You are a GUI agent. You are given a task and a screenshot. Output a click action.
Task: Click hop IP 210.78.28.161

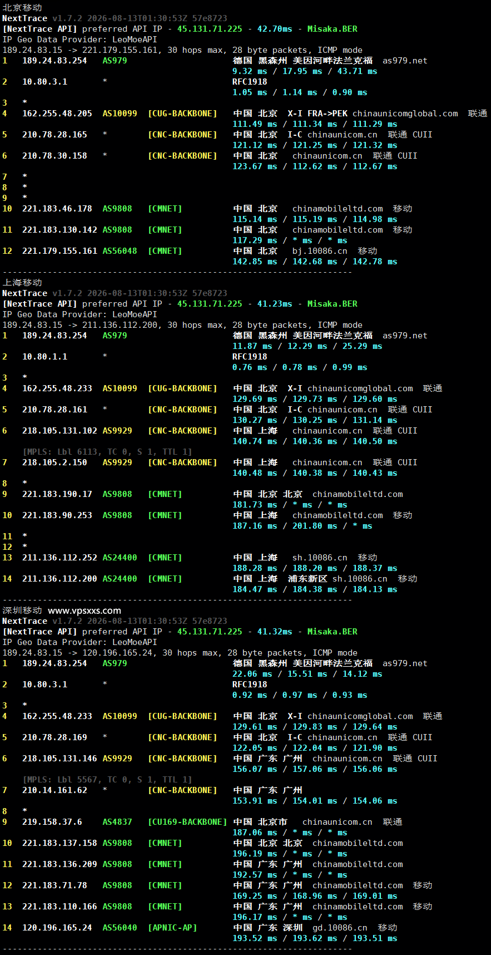(54, 410)
